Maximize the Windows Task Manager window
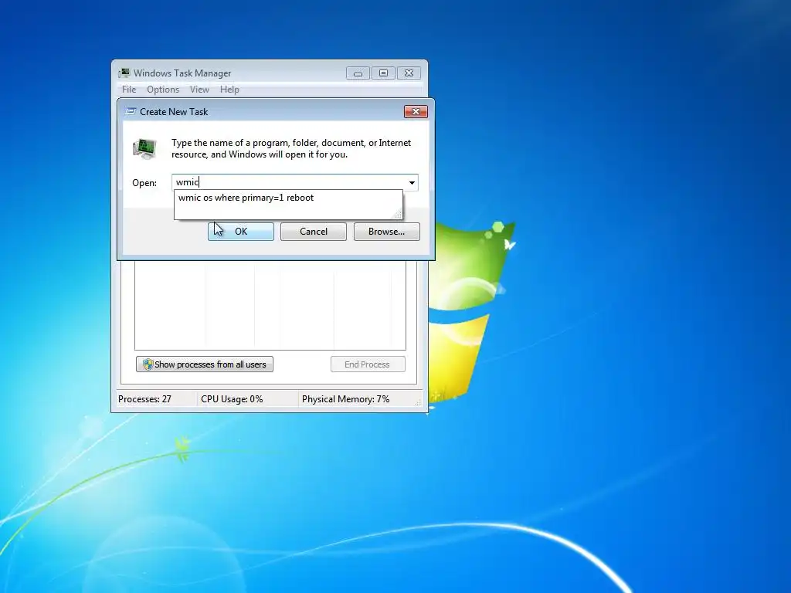Screen dimensions: 791x593 point(383,73)
